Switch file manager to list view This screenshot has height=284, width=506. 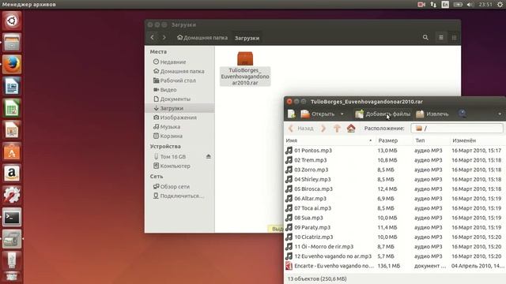[x=441, y=38]
